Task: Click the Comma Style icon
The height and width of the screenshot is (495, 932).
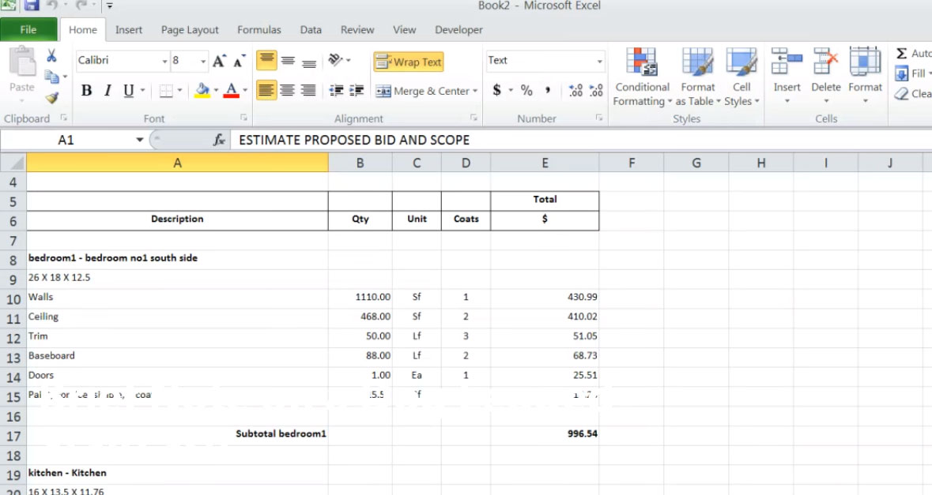Action: click(x=548, y=90)
